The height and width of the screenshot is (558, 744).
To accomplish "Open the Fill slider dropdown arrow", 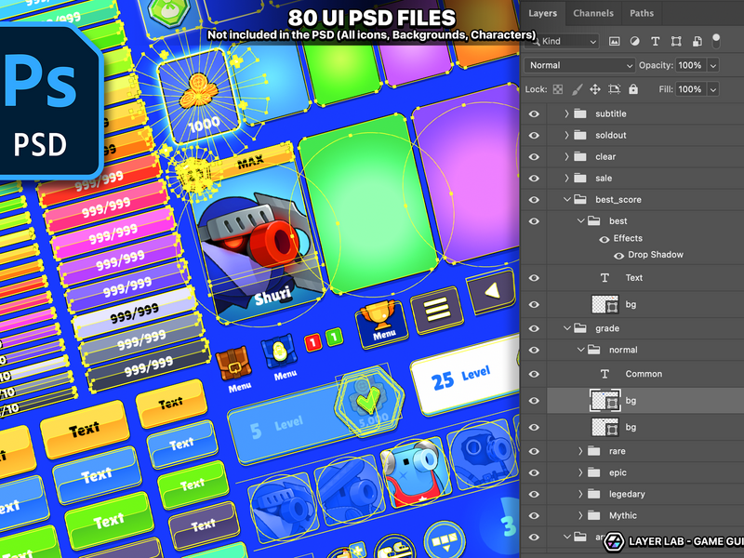I will click(712, 89).
